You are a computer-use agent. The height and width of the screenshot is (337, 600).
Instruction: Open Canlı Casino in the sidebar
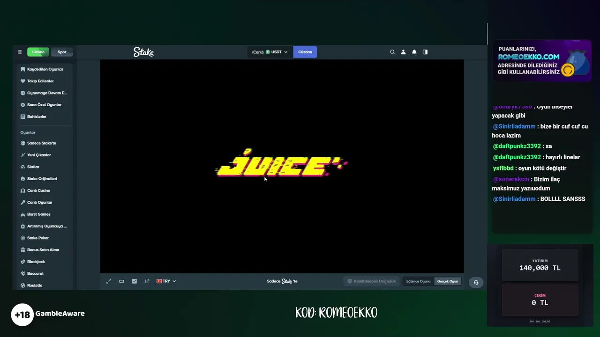(38, 190)
